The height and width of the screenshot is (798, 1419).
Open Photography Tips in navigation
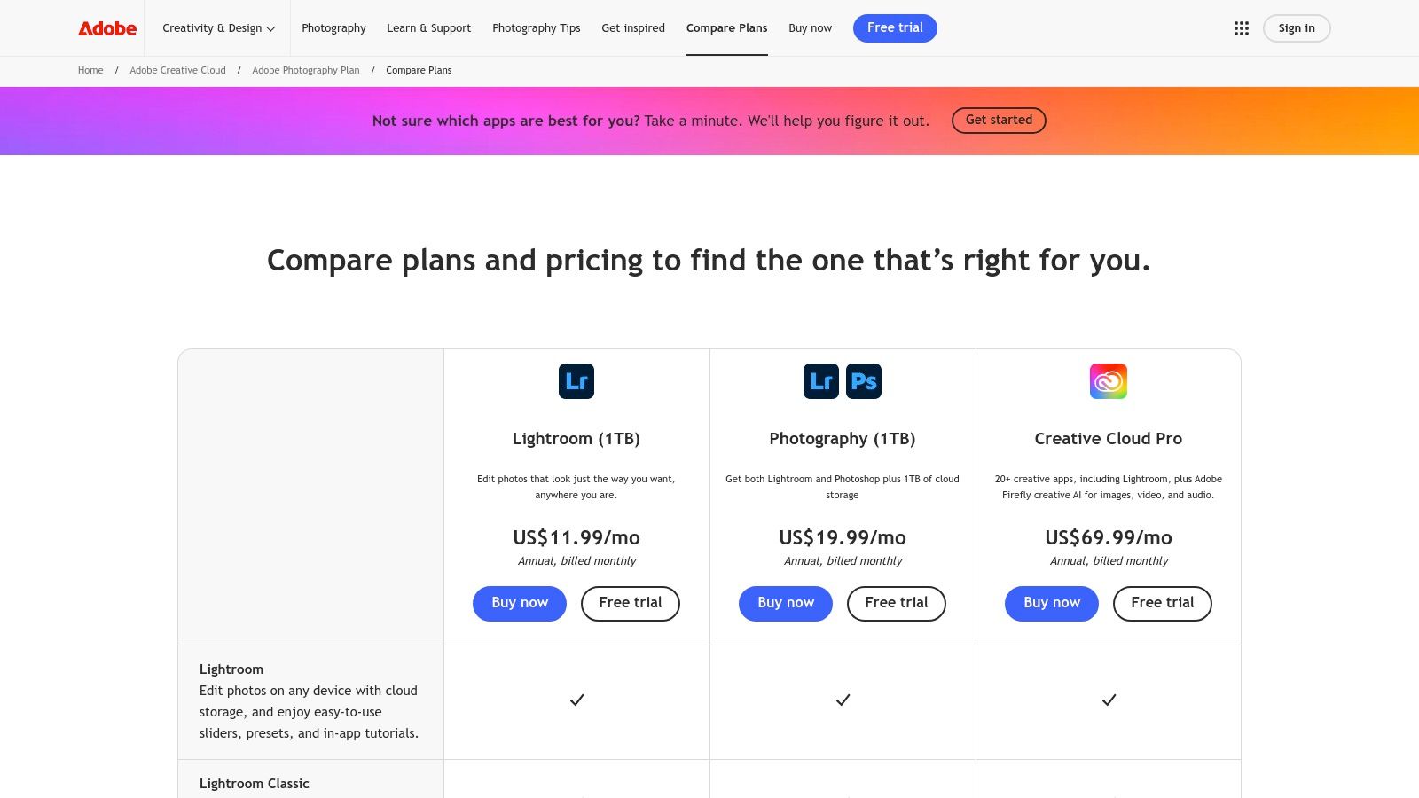point(537,28)
